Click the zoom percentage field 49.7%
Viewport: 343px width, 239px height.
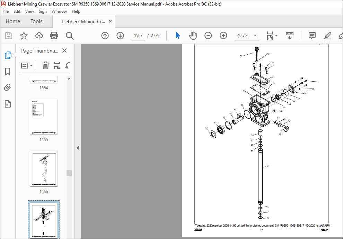(x=243, y=36)
